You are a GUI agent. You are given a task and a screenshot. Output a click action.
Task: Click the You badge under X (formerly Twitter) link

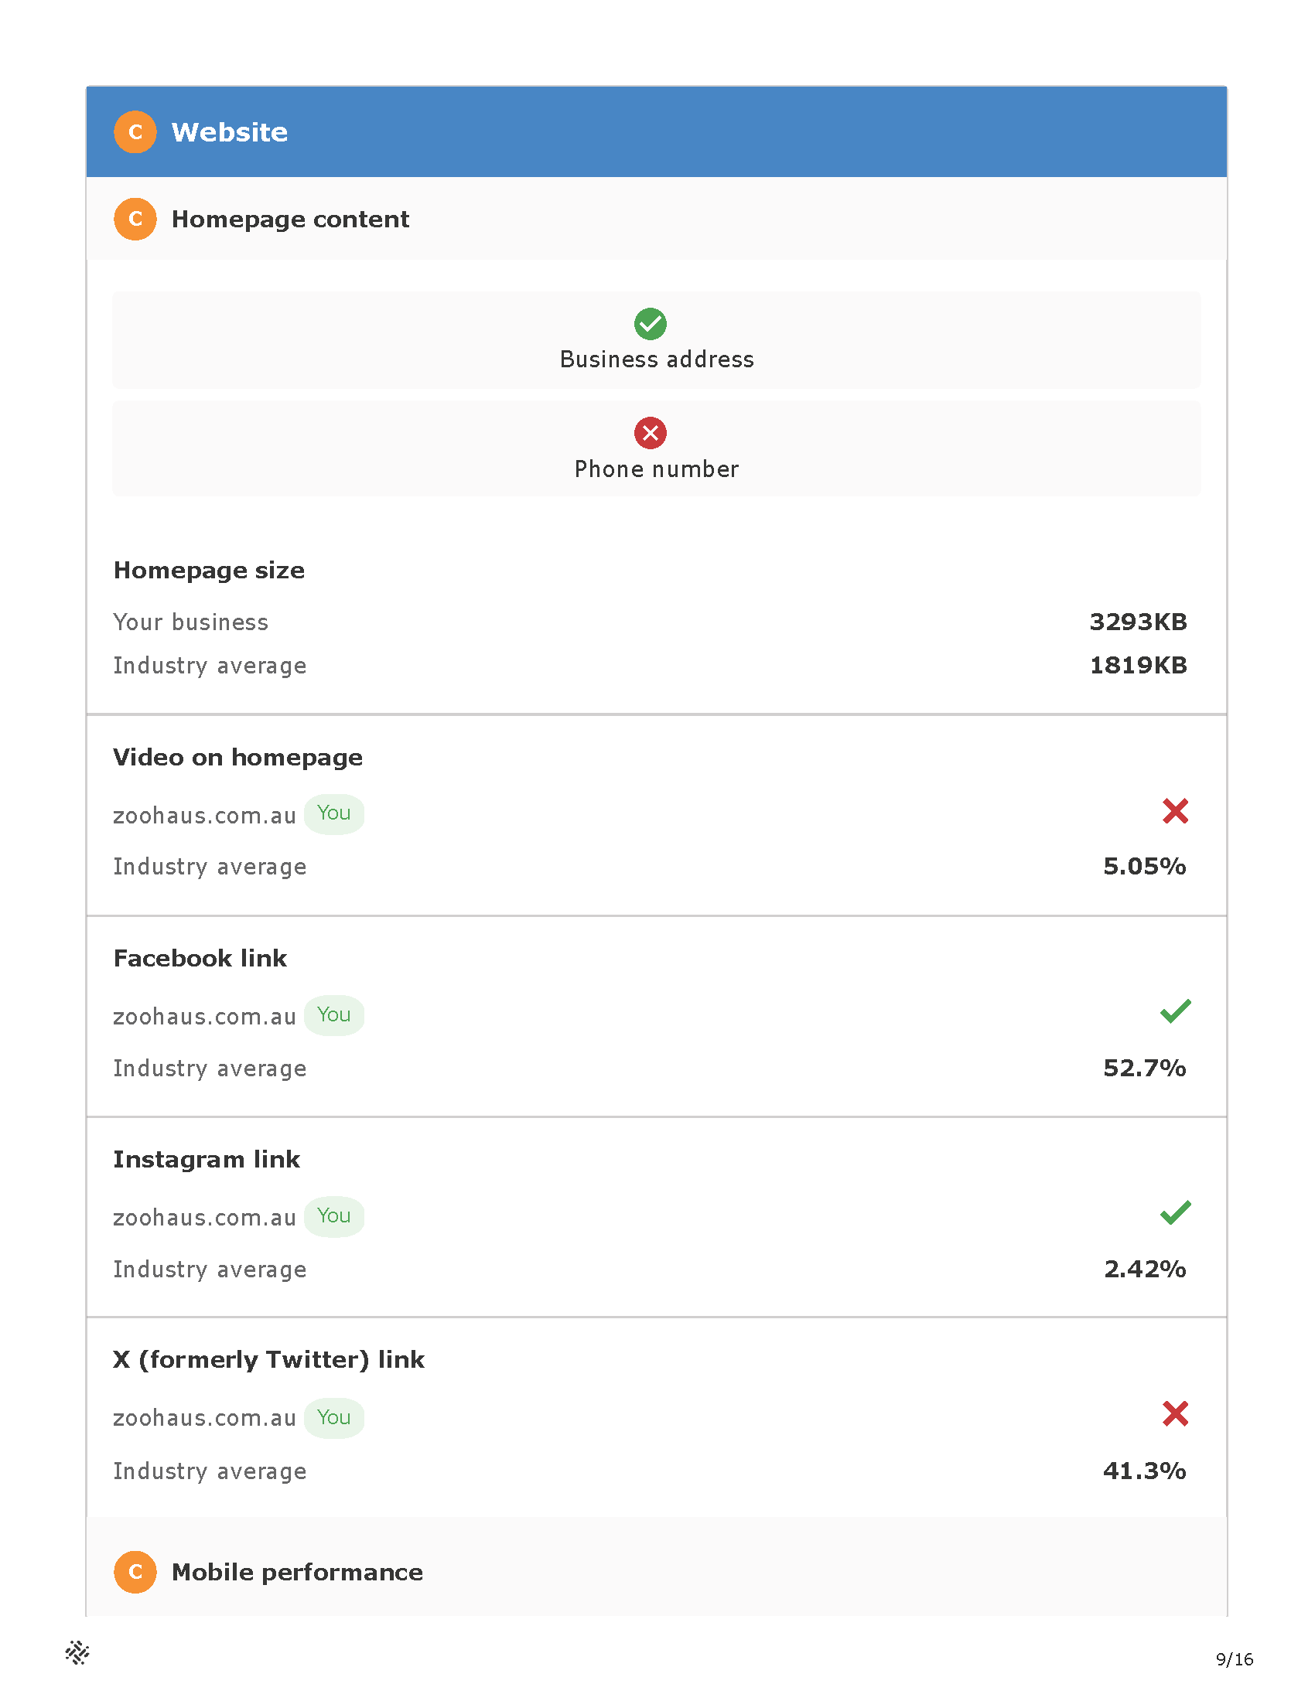[x=333, y=1417]
